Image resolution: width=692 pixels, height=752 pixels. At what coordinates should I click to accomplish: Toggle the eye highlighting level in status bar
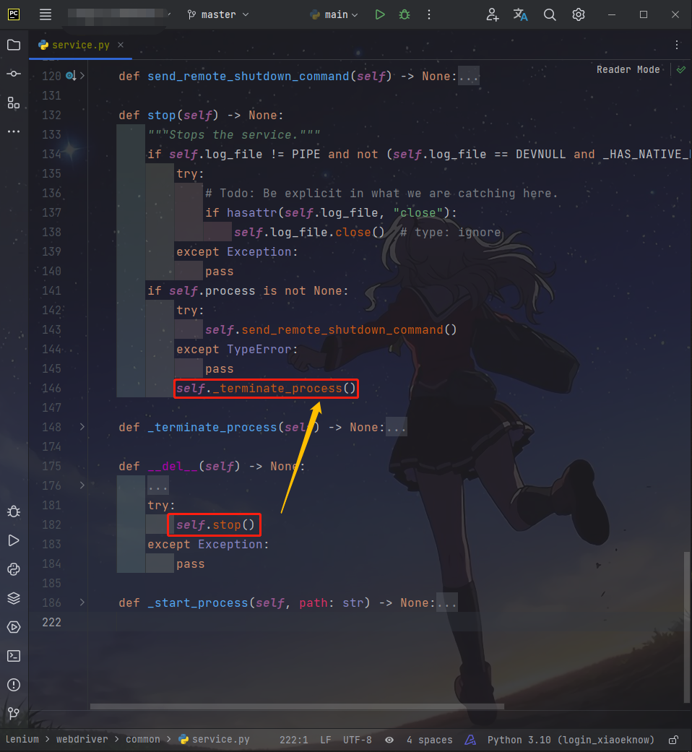[389, 740]
